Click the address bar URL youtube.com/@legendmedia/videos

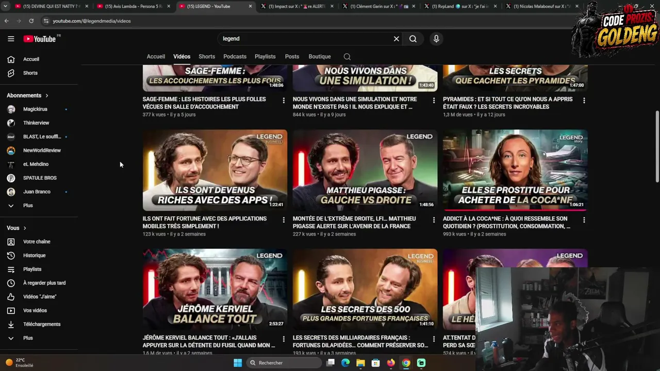(x=92, y=21)
